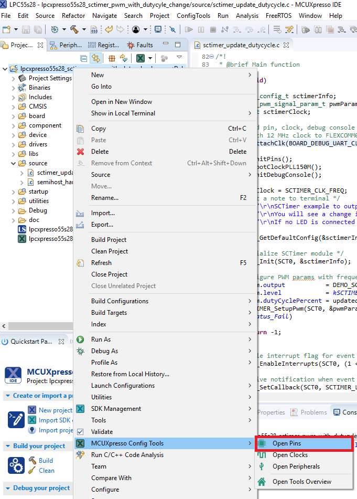The width and height of the screenshot is (357, 499).
Task: Click the Debug As bug icon
Action: point(80,351)
